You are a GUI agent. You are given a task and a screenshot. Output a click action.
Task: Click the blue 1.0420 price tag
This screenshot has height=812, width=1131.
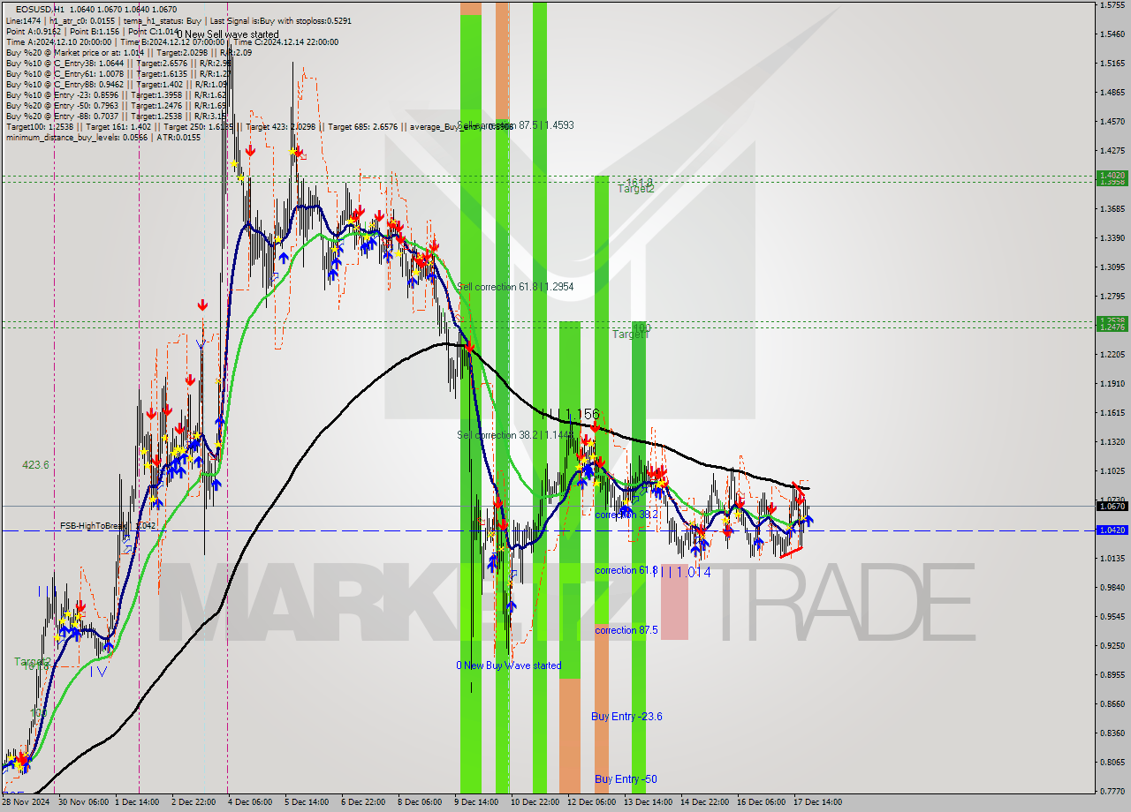click(1111, 530)
